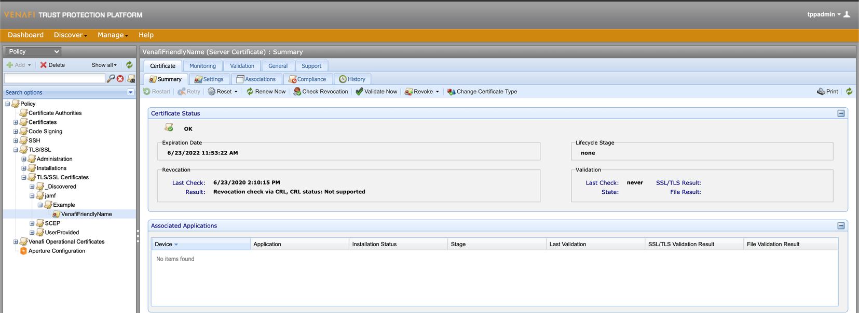Clear search with red X icon
Image resolution: width=859 pixels, height=313 pixels.
tap(120, 79)
